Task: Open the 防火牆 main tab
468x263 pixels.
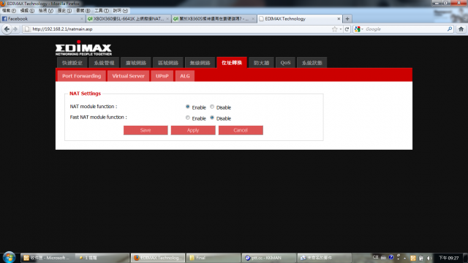Action: point(261,63)
